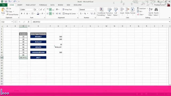Screen dimensions: 171x96
Task: Apply Comma Style formatting
Action: point(88,14)
